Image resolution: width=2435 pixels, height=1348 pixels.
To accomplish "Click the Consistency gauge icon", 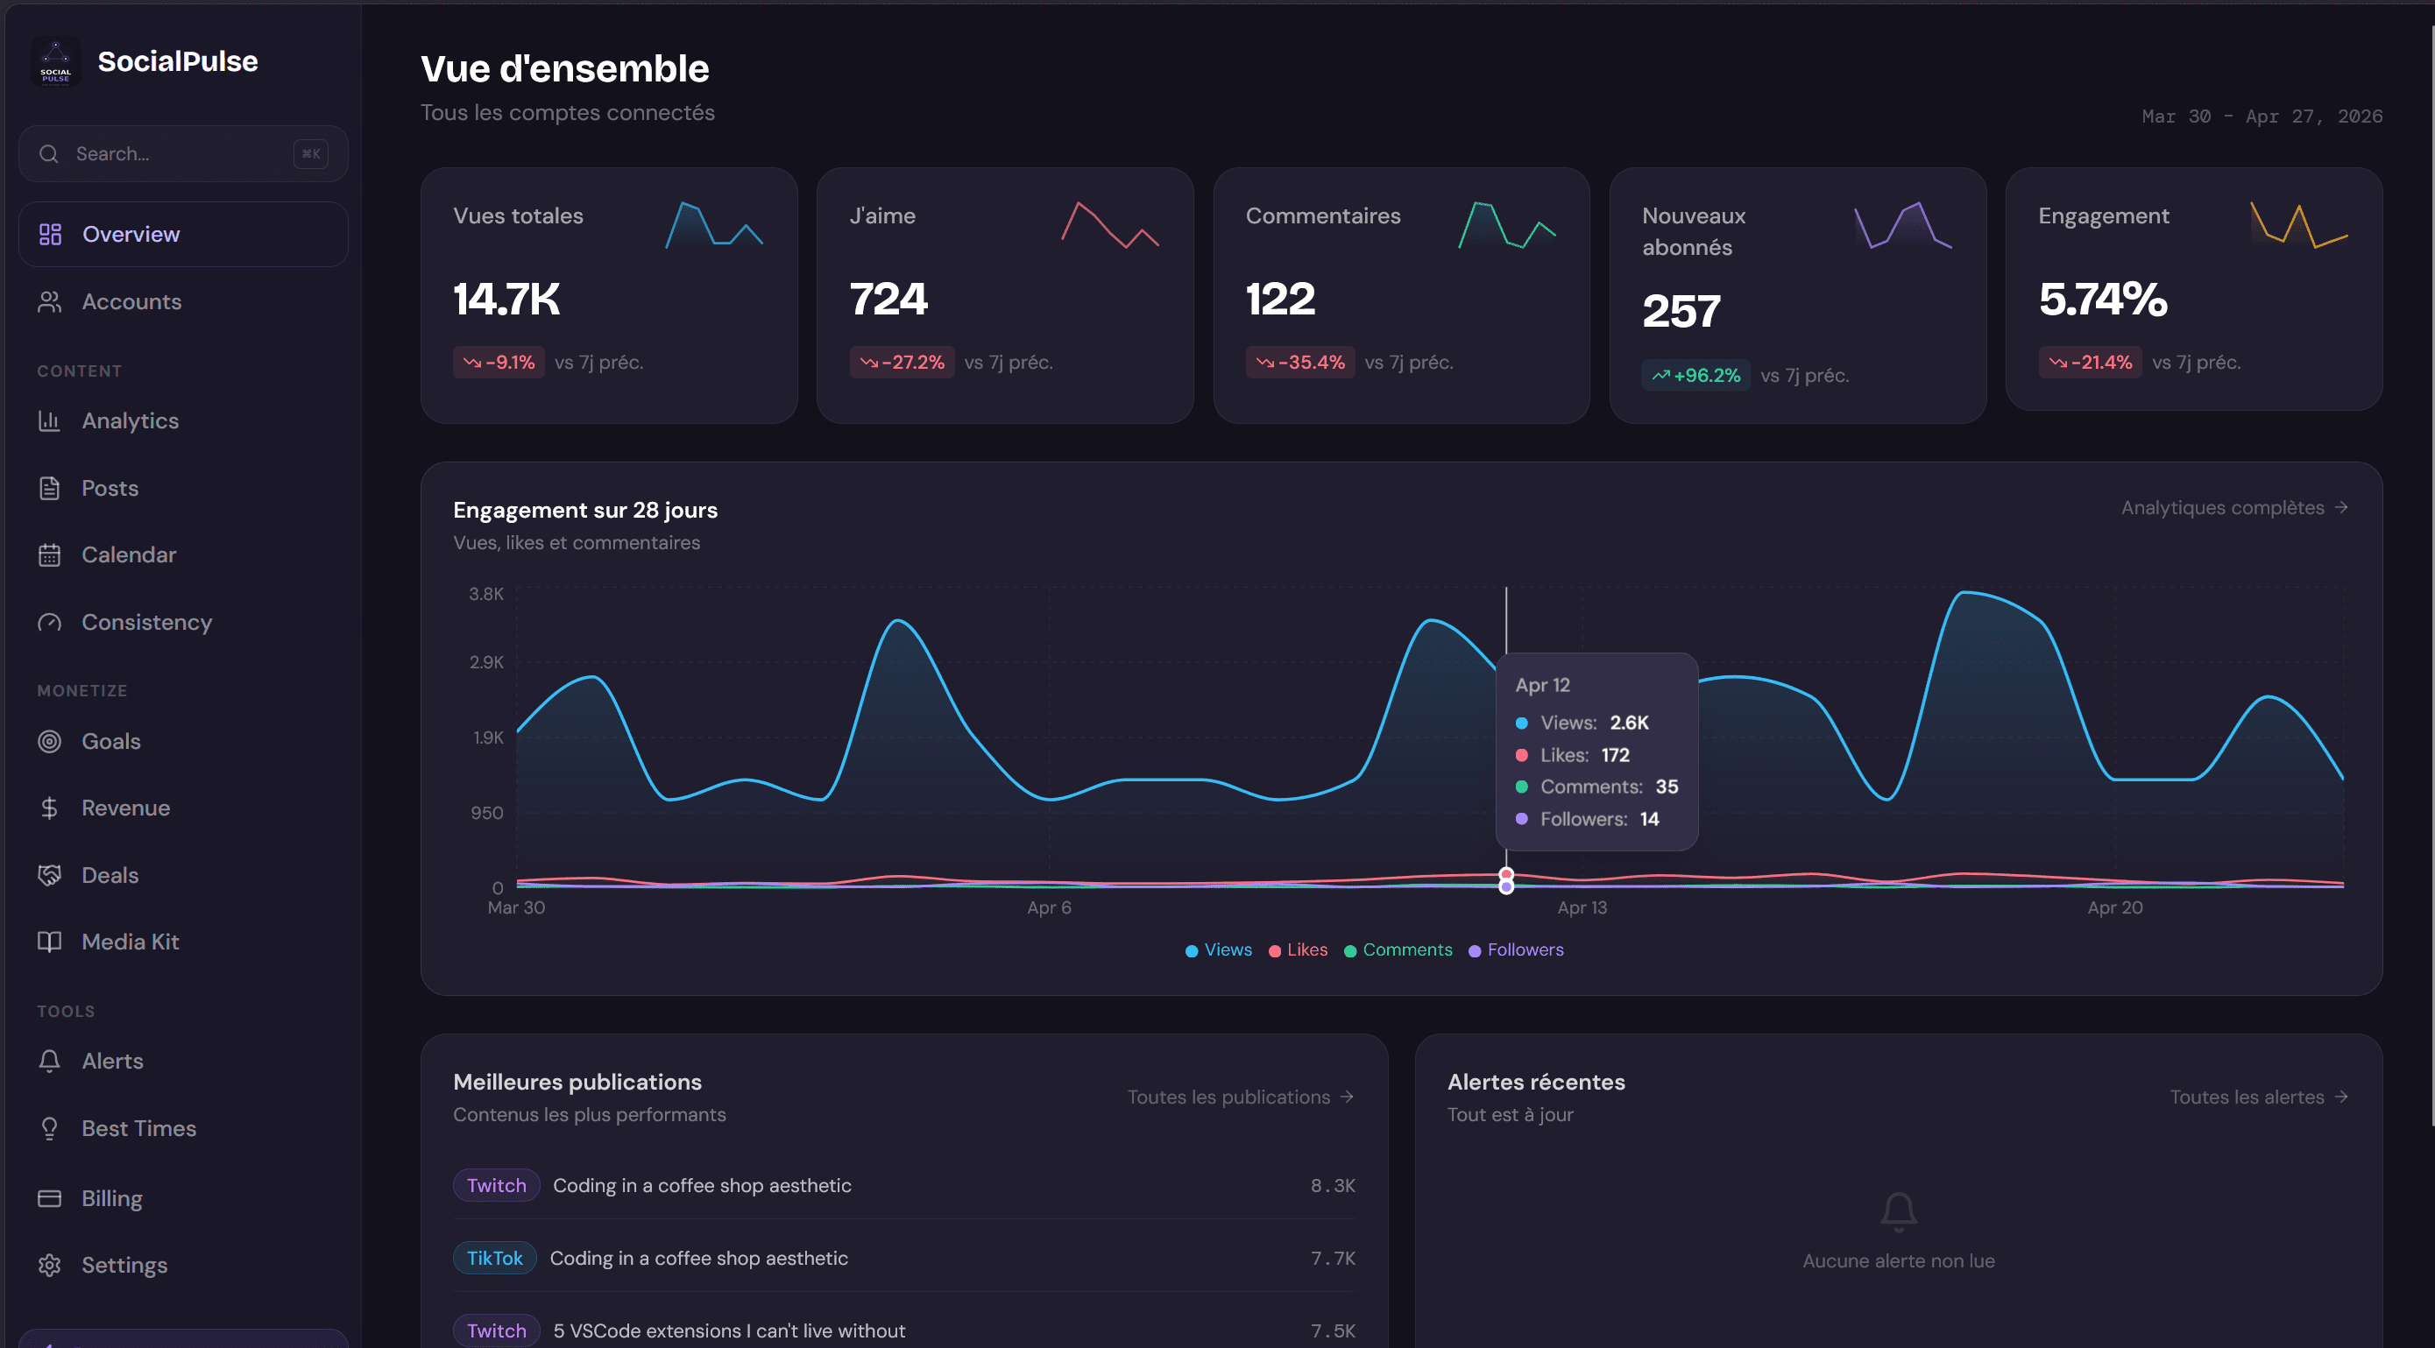I will point(50,623).
